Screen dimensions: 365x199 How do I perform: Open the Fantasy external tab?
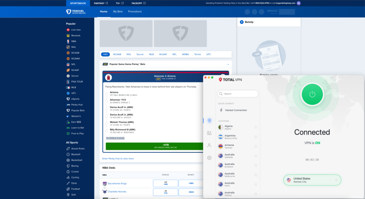point(101,3)
